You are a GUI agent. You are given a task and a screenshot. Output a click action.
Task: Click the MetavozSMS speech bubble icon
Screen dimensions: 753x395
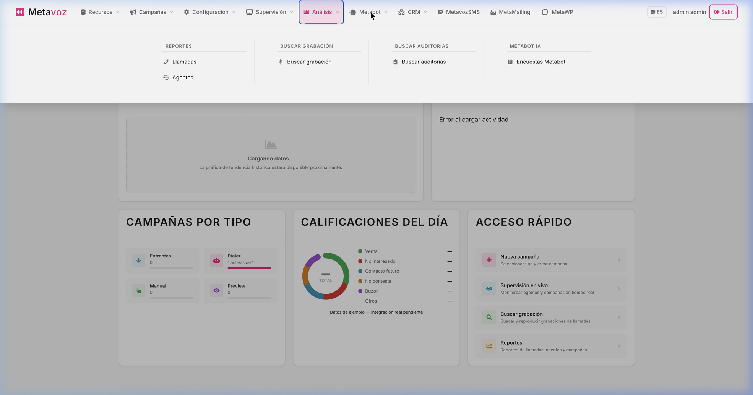440,12
